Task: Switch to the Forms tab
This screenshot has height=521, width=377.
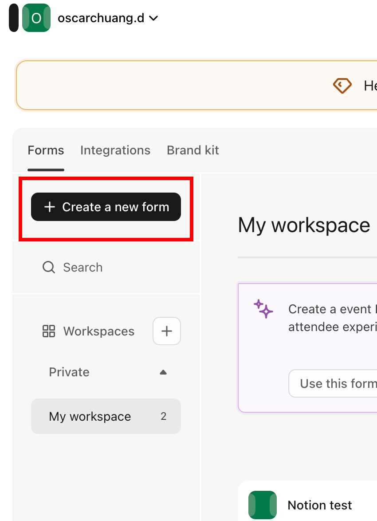Action: [46, 150]
